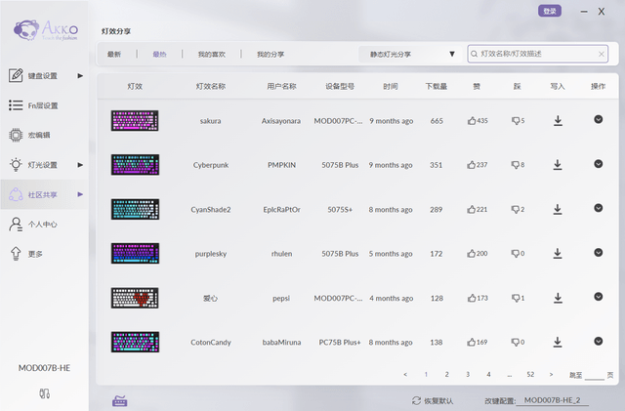Like the 爱心 effect by pepsi
625x411 pixels.
coord(472,298)
